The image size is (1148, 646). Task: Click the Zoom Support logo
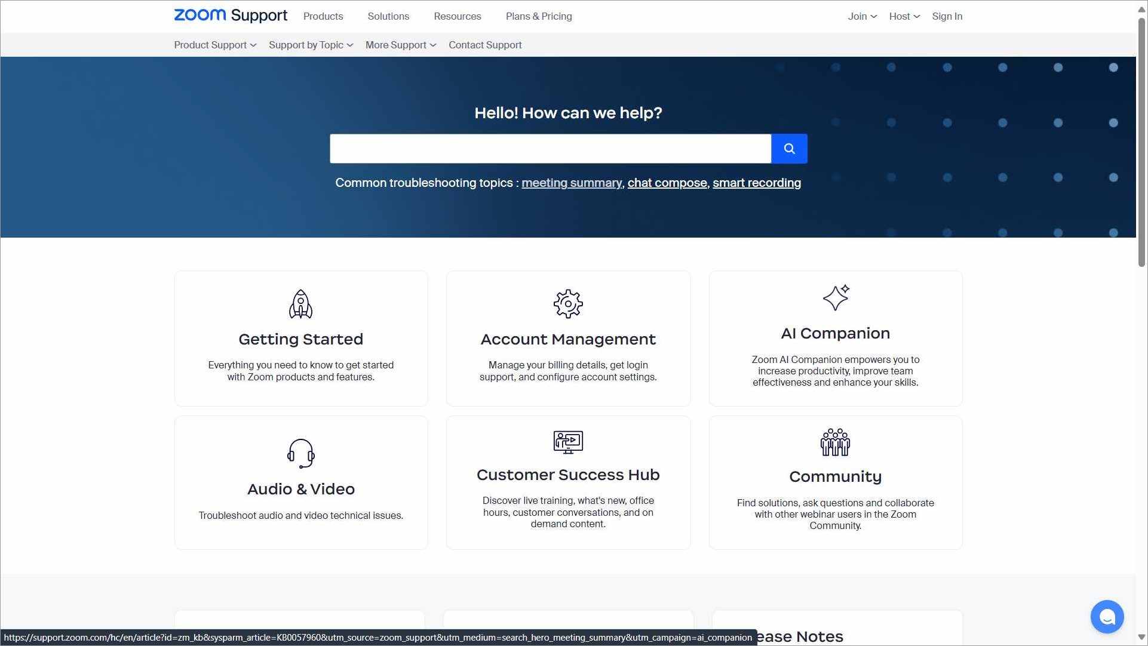230,16
